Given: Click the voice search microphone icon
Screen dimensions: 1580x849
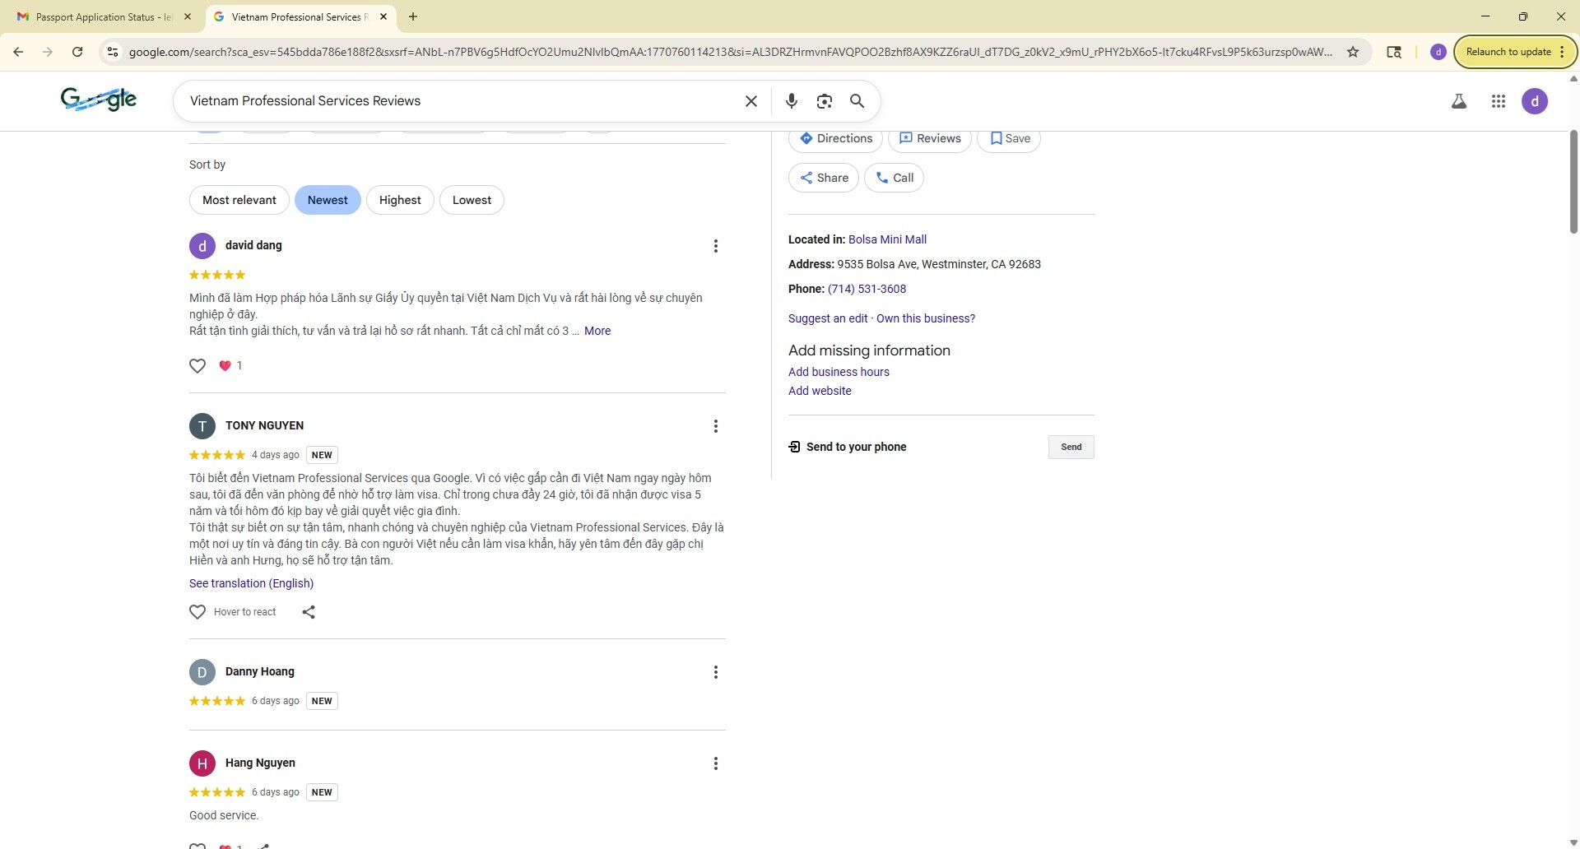Looking at the screenshot, I should pyautogui.click(x=791, y=101).
